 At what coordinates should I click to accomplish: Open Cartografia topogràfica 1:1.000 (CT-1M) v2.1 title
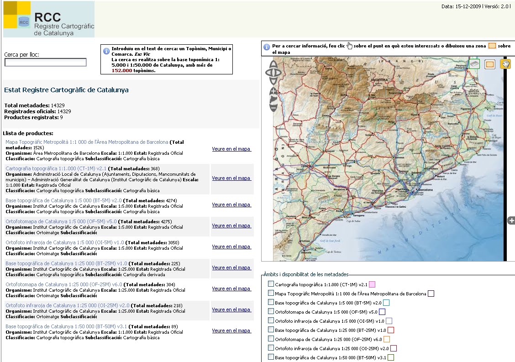tap(56, 168)
